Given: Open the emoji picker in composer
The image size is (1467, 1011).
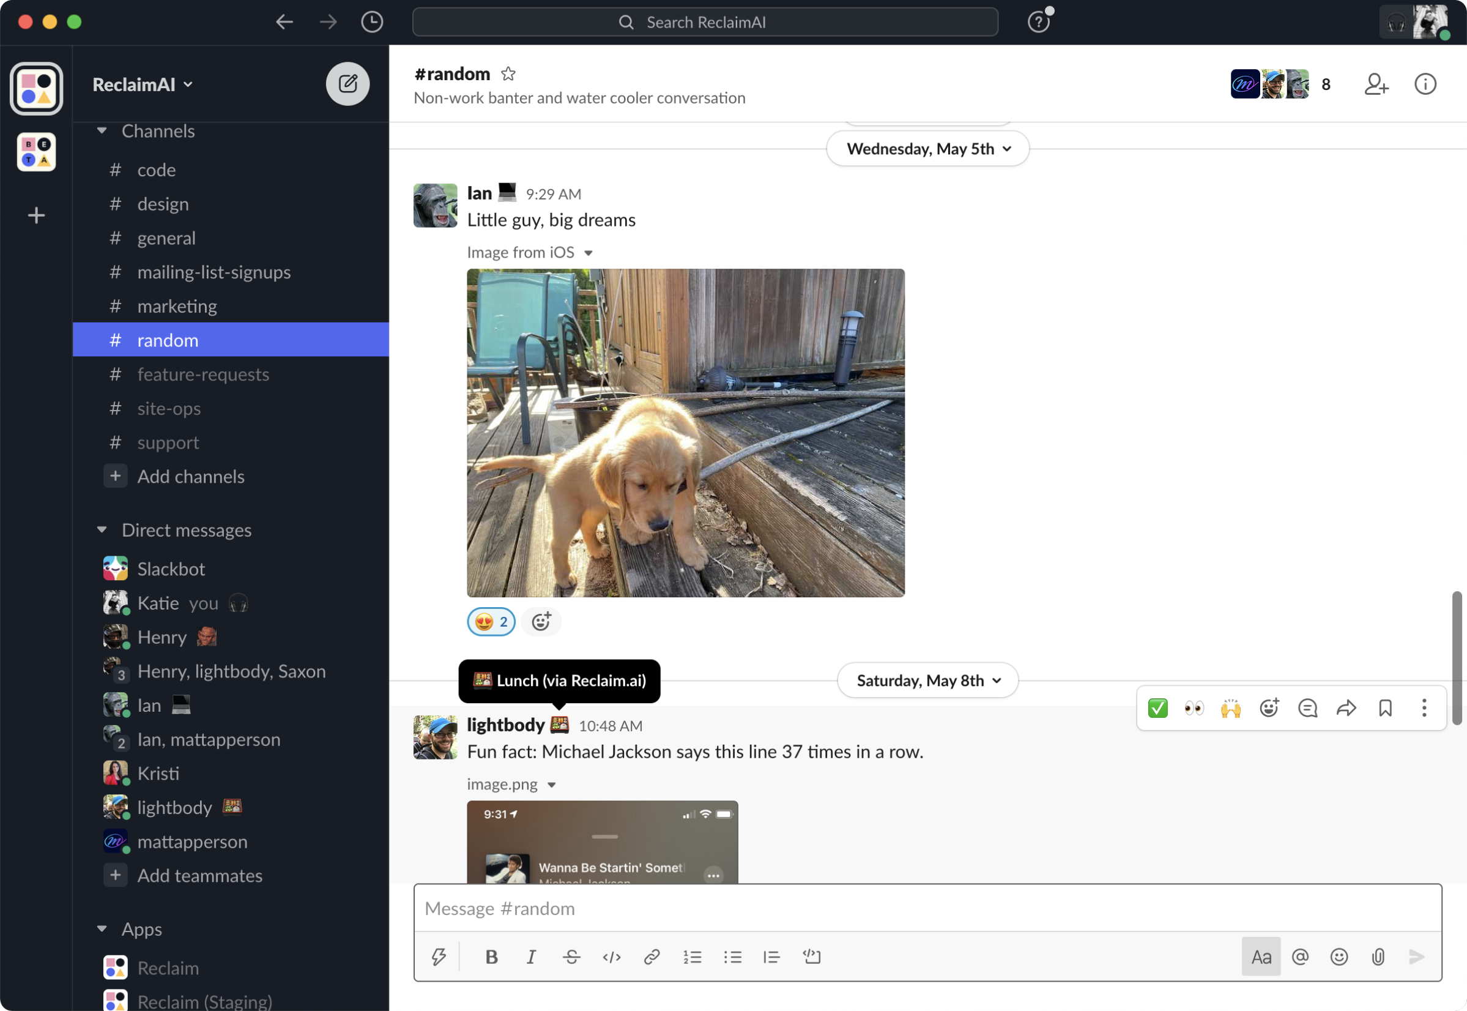Looking at the screenshot, I should pyautogui.click(x=1339, y=957).
